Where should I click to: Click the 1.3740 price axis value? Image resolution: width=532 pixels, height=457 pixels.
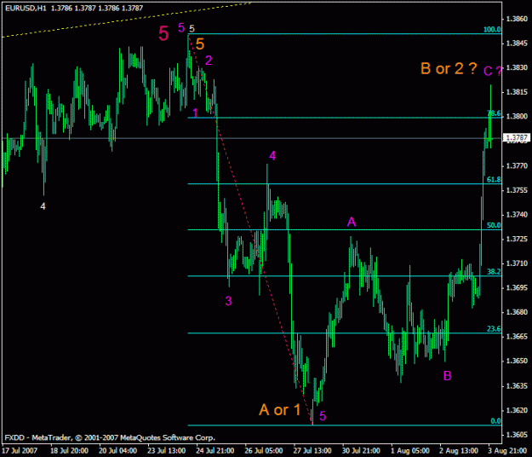517,215
